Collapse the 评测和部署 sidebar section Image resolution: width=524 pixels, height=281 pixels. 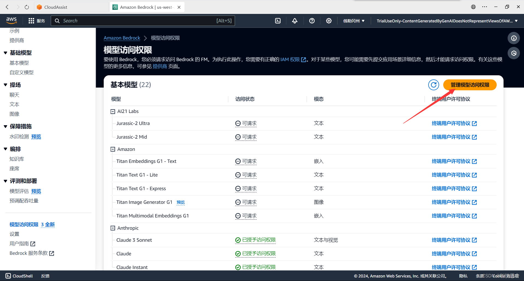point(5,181)
